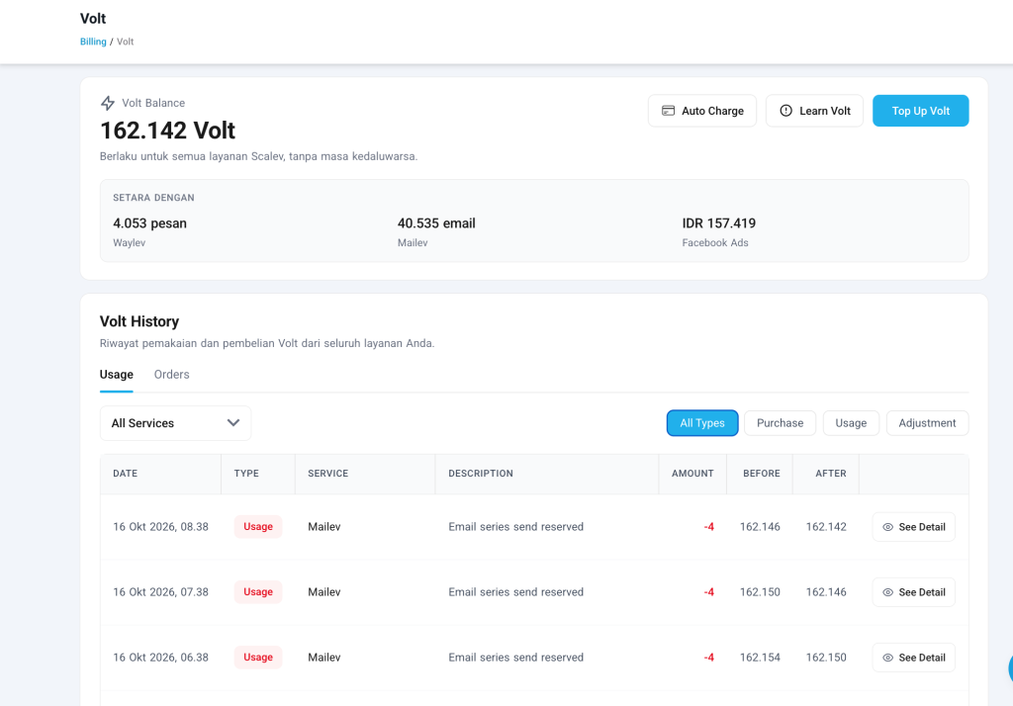Click eye icon in the 07.38 row
The image size is (1013, 706).
tap(887, 592)
